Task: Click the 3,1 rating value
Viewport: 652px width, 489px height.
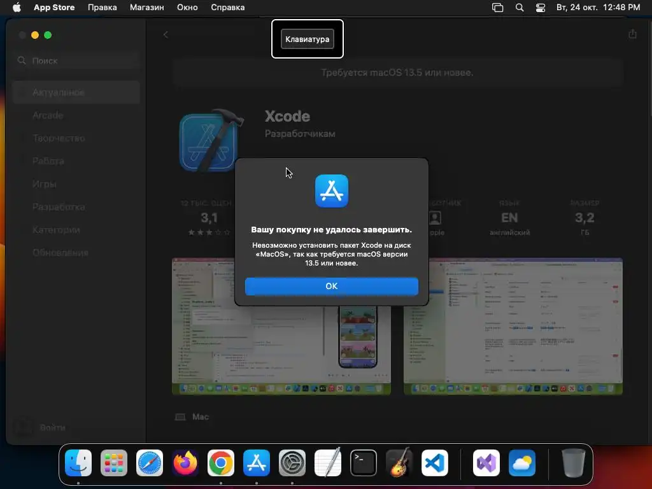Action: click(209, 218)
